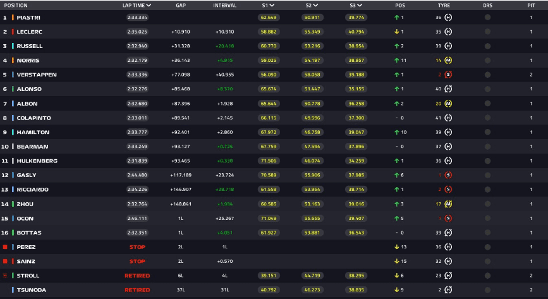The image size is (548, 299).
Task: Click Alonso's S3 time 35.155
Action: pos(356,89)
